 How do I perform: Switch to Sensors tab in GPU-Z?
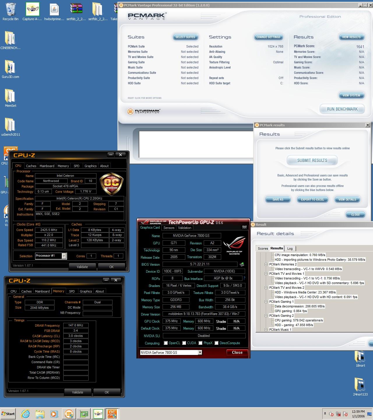click(x=169, y=228)
